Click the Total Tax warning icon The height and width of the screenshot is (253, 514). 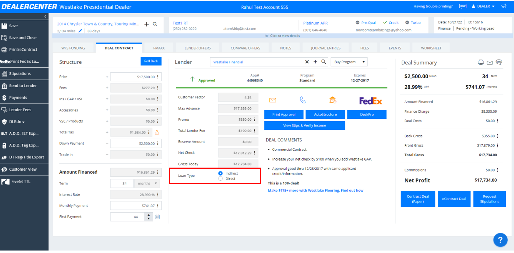(x=157, y=133)
